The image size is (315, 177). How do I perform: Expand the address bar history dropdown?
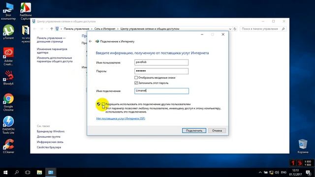pyautogui.click(x=230, y=29)
